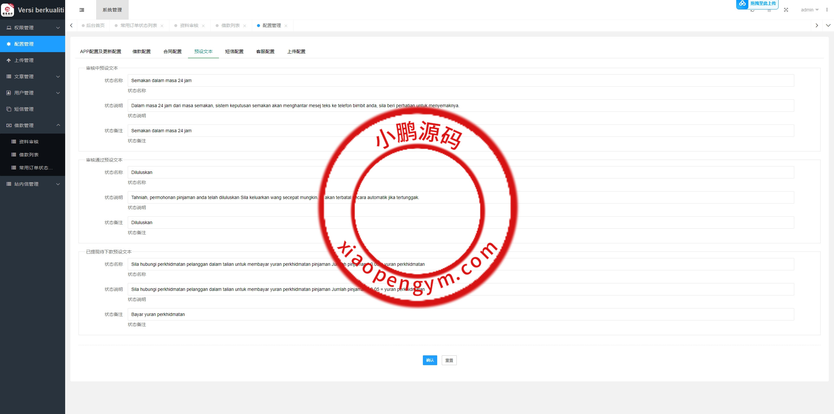Open the vertical three-dots more menu
Screen dimensions: 834x414
click(x=827, y=10)
